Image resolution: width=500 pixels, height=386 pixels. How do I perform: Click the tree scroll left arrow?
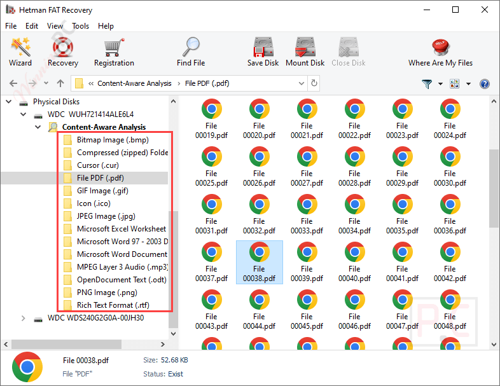click(x=6, y=344)
